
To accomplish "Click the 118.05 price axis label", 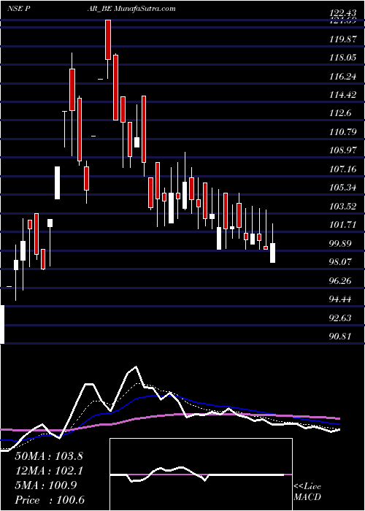I will (341, 58).
